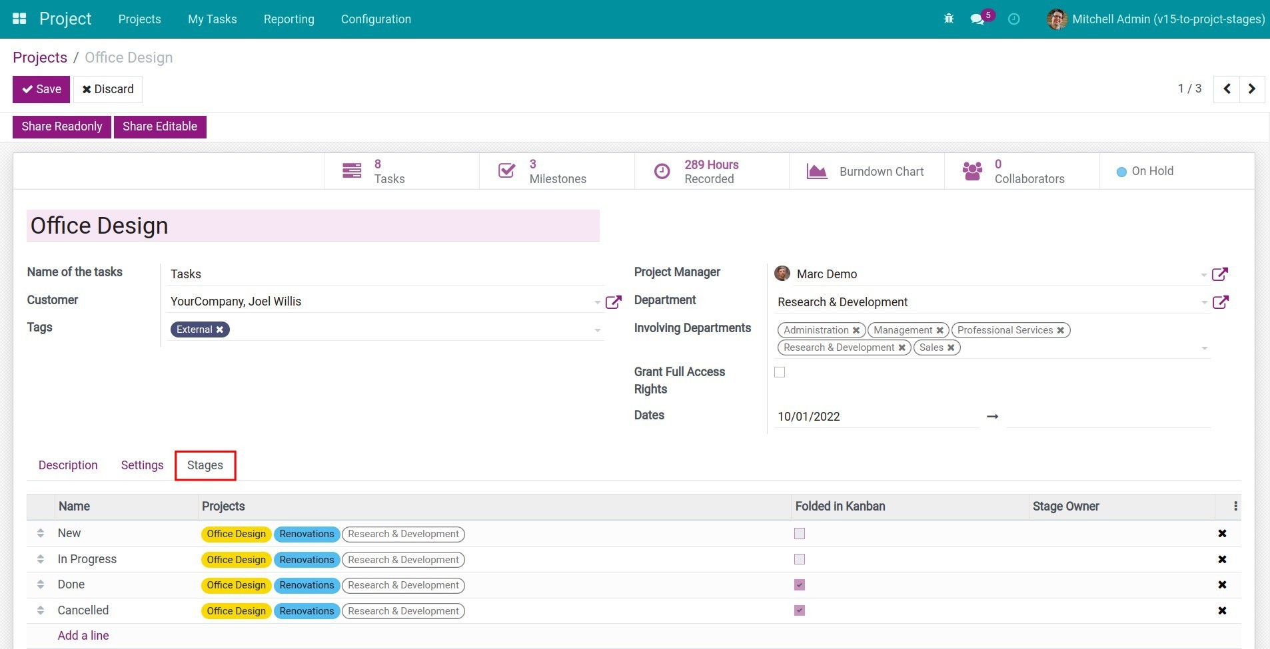
Task: Toggle Folded in Kanban for New stage
Action: click(800, 534)
